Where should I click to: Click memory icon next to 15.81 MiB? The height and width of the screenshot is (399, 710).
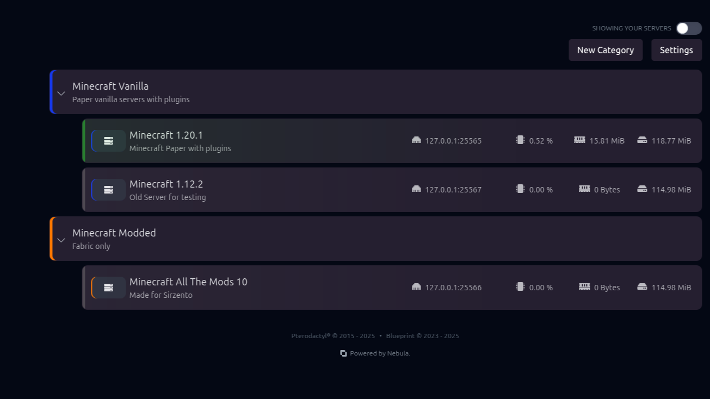[579, 140]
